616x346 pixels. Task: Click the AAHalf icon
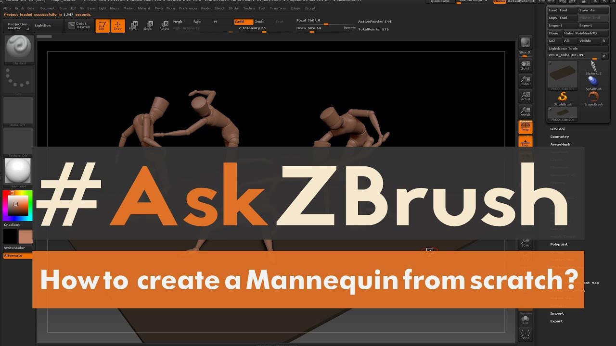525,111
